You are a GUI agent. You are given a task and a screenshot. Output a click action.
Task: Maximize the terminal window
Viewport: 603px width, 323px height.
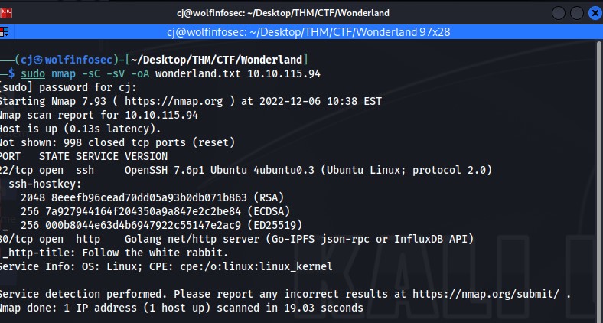click(577, 13)
